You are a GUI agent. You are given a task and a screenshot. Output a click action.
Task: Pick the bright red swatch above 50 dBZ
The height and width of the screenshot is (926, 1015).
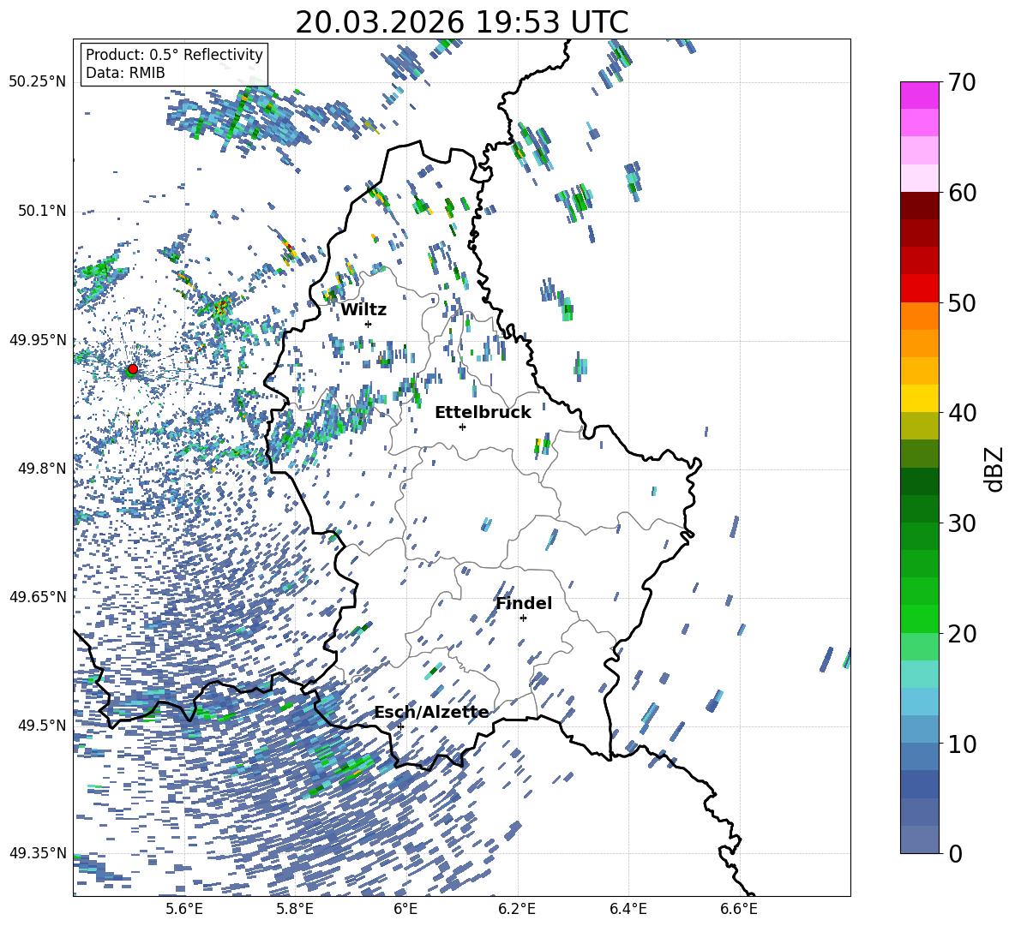pos(920,288)
